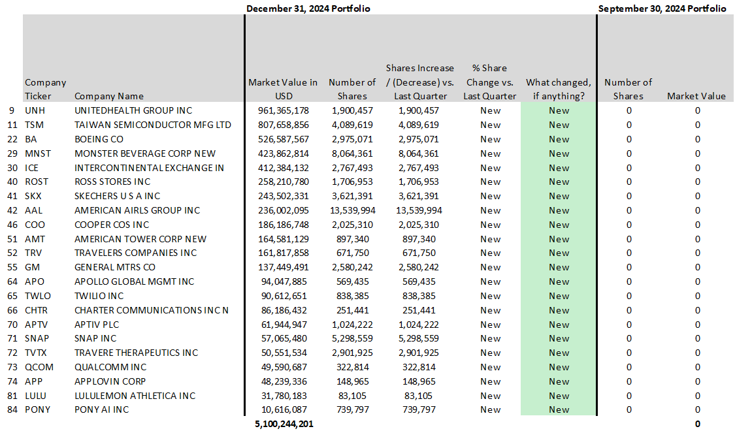This screenshot has width=735, height=431.
Task: Click the Company Ticker column header
Action: [46, 89]
